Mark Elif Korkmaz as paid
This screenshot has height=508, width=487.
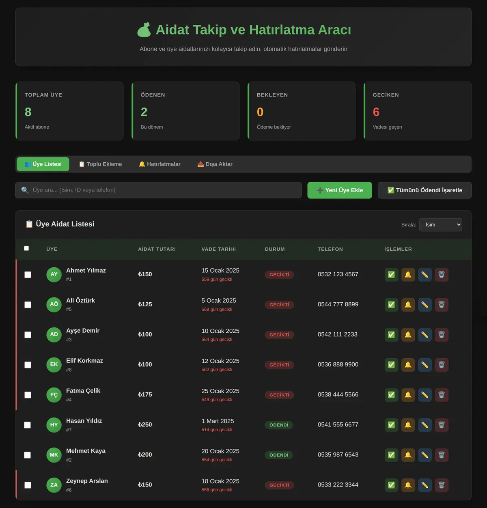[391, 365]
